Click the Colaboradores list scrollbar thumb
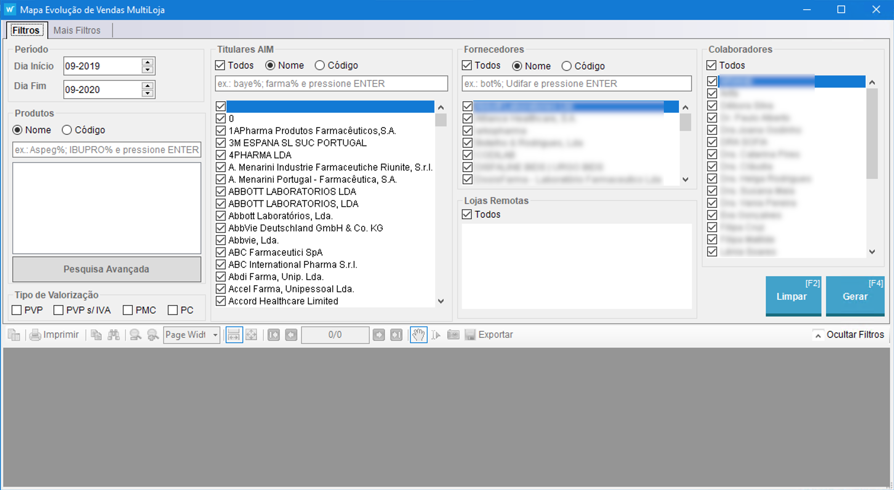 click(x=872, y=133)
